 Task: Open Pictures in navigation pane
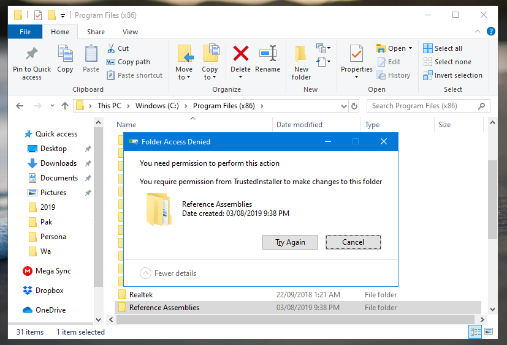click(x=47, y=193)
